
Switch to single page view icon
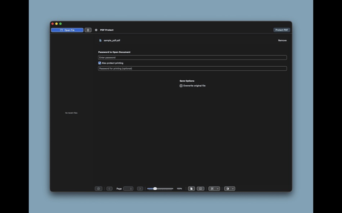pos(191,189)
